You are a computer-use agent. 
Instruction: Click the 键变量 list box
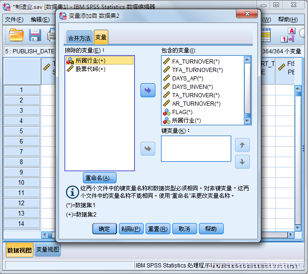196,149
